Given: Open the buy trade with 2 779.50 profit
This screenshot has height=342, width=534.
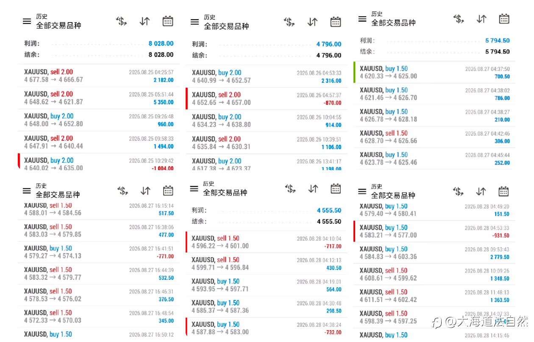Looking at the screenshot, I should pyautogui.click(x=434, y=253).
